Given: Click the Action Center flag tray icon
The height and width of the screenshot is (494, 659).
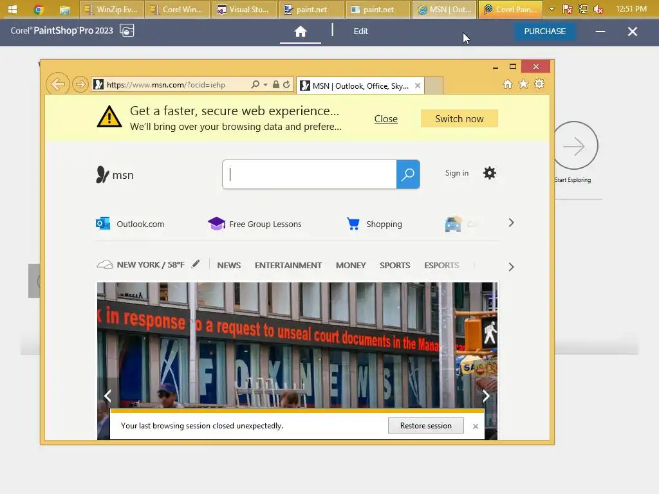Looking at the screenshot, I should click(x=568, y=9).
